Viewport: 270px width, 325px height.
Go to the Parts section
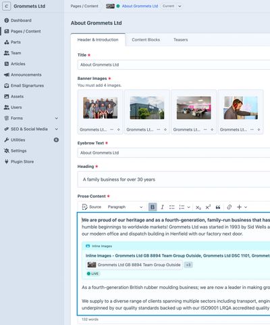click(13, 42)
